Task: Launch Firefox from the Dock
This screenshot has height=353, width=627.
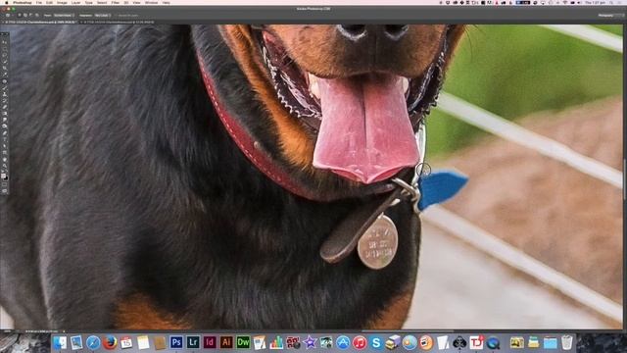Action: (x=110, y=342)
